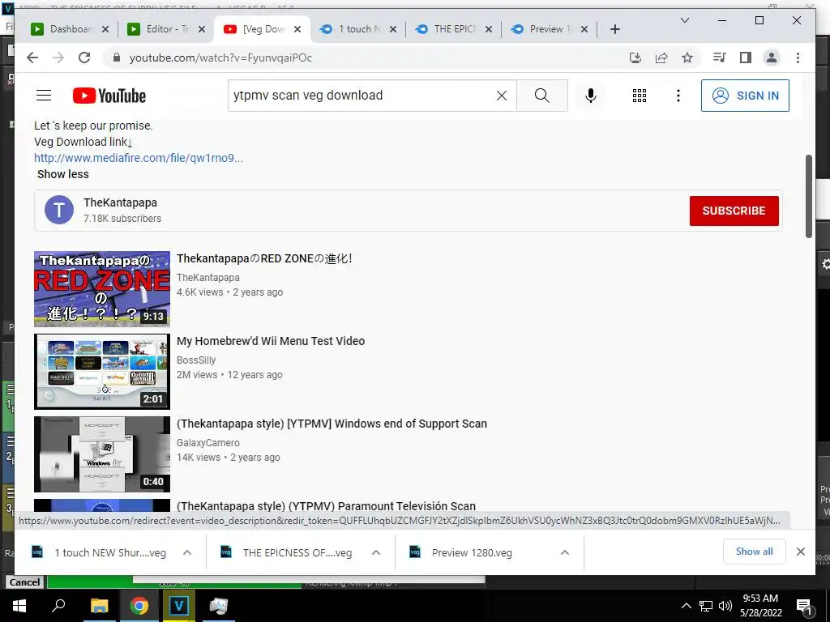This screenshot has width=830, height=622.
Task: Open a new Chrome tab
Action: coord(614,29)
